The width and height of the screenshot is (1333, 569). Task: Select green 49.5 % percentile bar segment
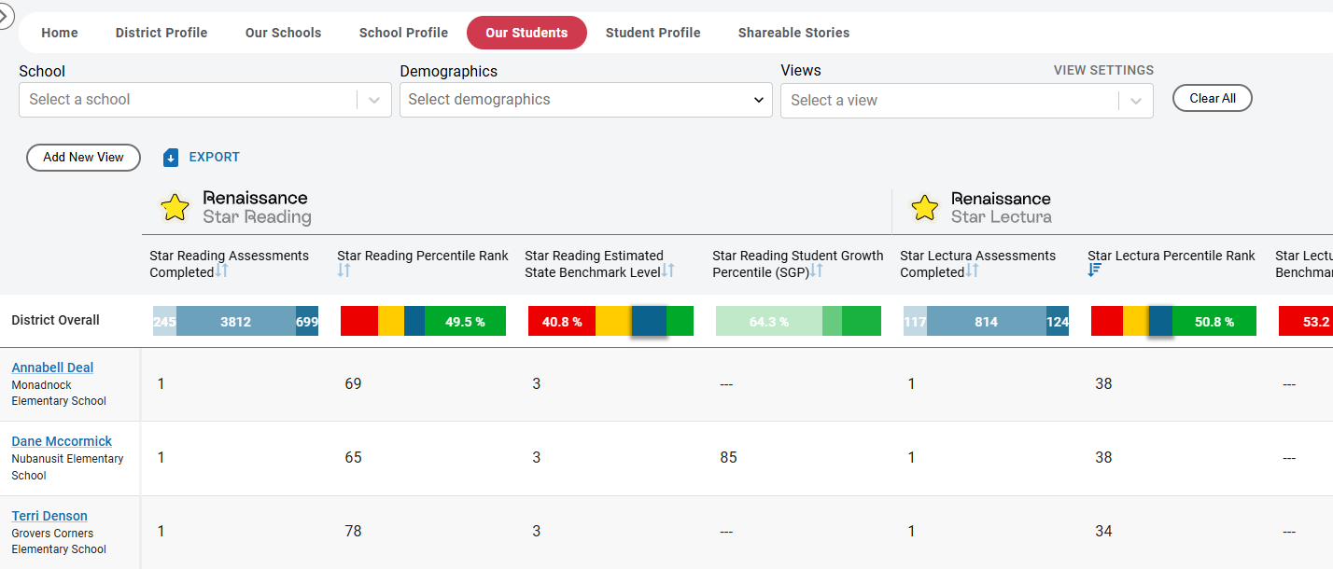point(465,321)
